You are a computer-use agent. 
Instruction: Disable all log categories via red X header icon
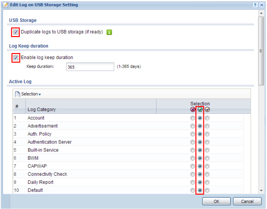[x=192, y=110]
